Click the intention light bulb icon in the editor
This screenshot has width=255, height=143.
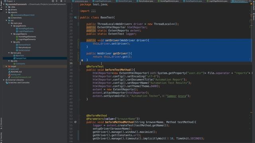pyautogui.click(x=82, y=60)
